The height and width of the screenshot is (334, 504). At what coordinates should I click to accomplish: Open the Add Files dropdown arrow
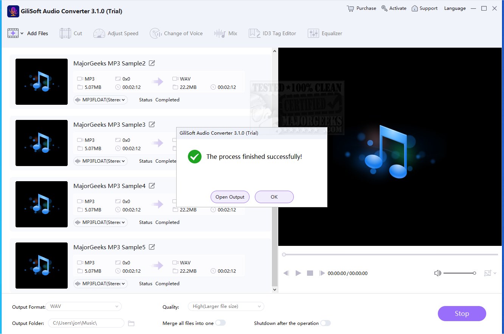[x=22, y=33]
